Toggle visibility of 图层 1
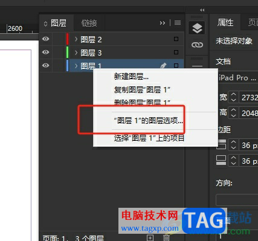 46,65
